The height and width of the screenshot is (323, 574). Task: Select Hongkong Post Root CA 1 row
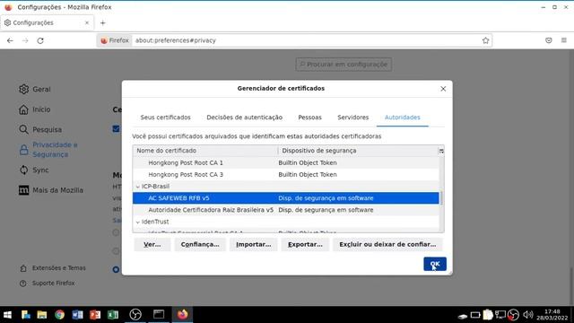(285, 162)
